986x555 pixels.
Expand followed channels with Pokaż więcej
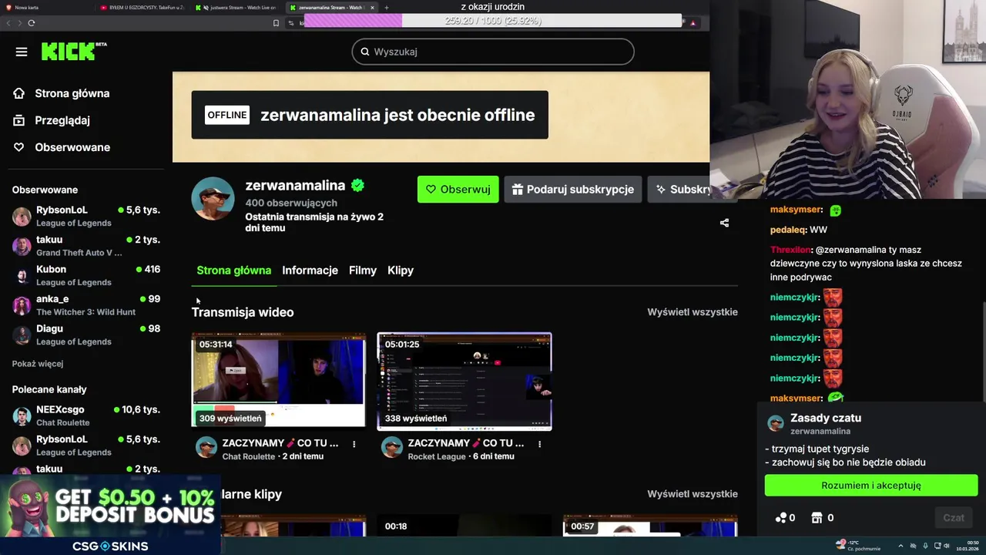pos(38,364)
